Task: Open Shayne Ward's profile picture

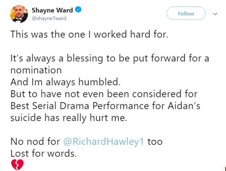Action: click(18, 13)
